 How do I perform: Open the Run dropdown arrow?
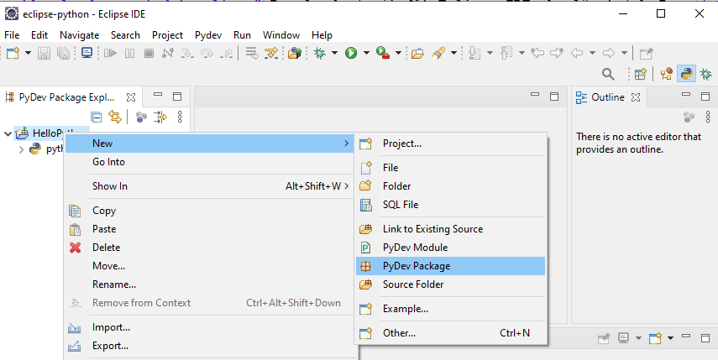[x=366, y=53]
